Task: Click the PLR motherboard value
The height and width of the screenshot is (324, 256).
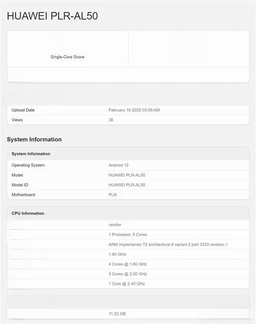Action: pyautogui.click(x=113, y=195)
